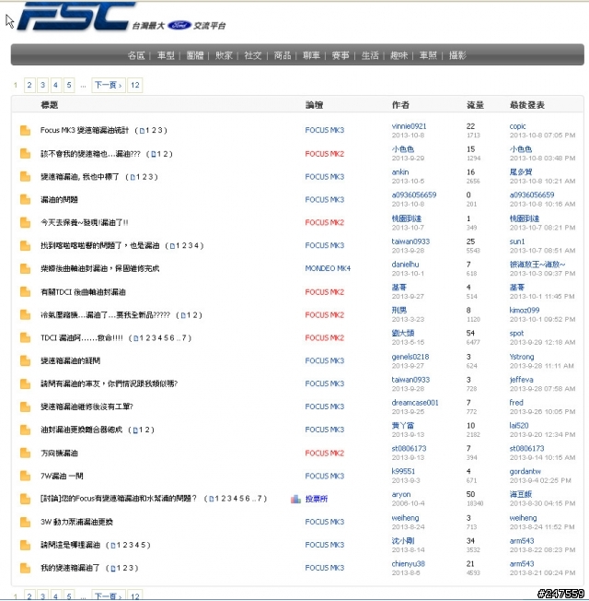Go to page 3 in top pagination
589x601 pixels.
pyautogui.click(x=43, y=85)
